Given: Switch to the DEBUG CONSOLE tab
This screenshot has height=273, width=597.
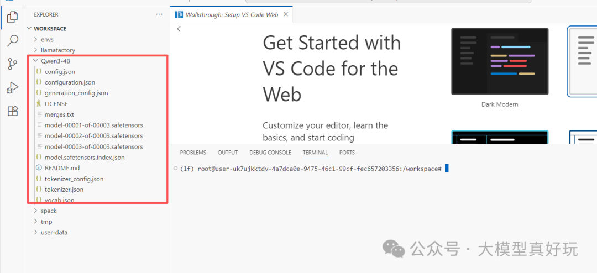Looking at the screenshot, I should click(270, 153).
